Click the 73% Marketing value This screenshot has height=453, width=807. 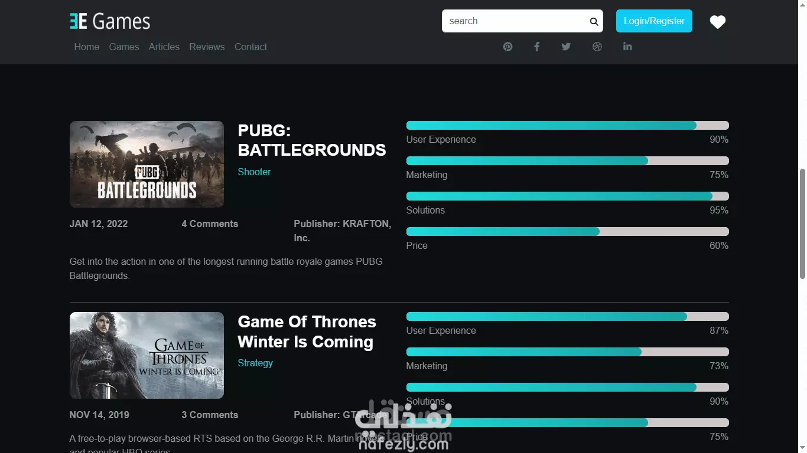(719, 366)
